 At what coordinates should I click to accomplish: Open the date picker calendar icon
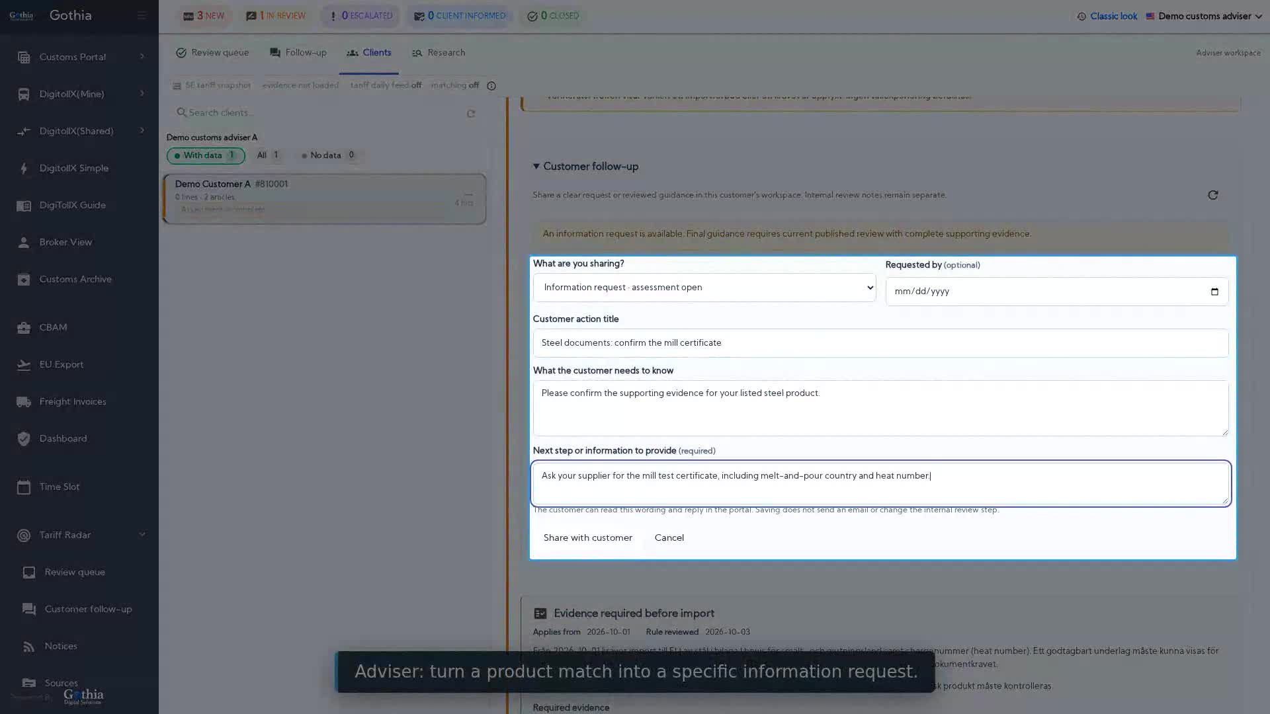coord(1214,292)
